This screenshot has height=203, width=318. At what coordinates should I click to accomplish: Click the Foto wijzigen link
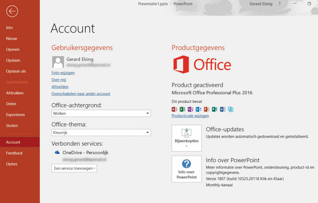[x=63, y=73]
